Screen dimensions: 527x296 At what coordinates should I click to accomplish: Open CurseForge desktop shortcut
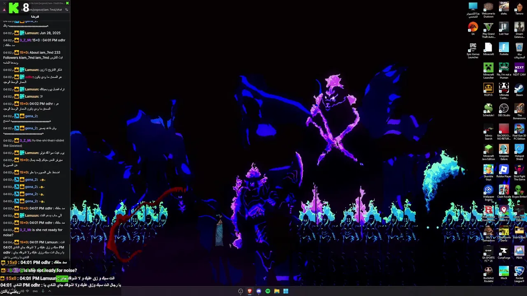pos(504,253)
